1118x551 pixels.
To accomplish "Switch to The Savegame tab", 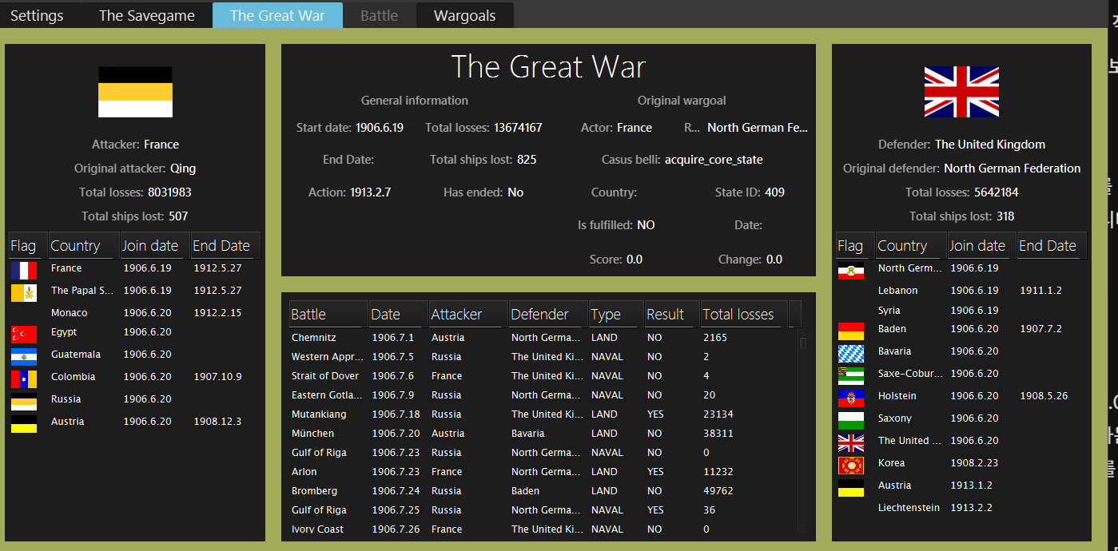I will [147, 15].
